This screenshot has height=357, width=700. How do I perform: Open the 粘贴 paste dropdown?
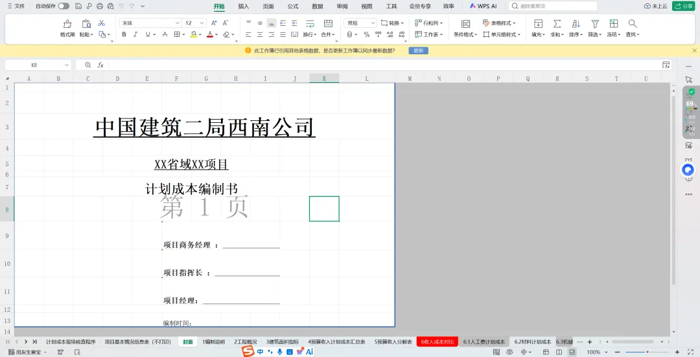[86, 34]
